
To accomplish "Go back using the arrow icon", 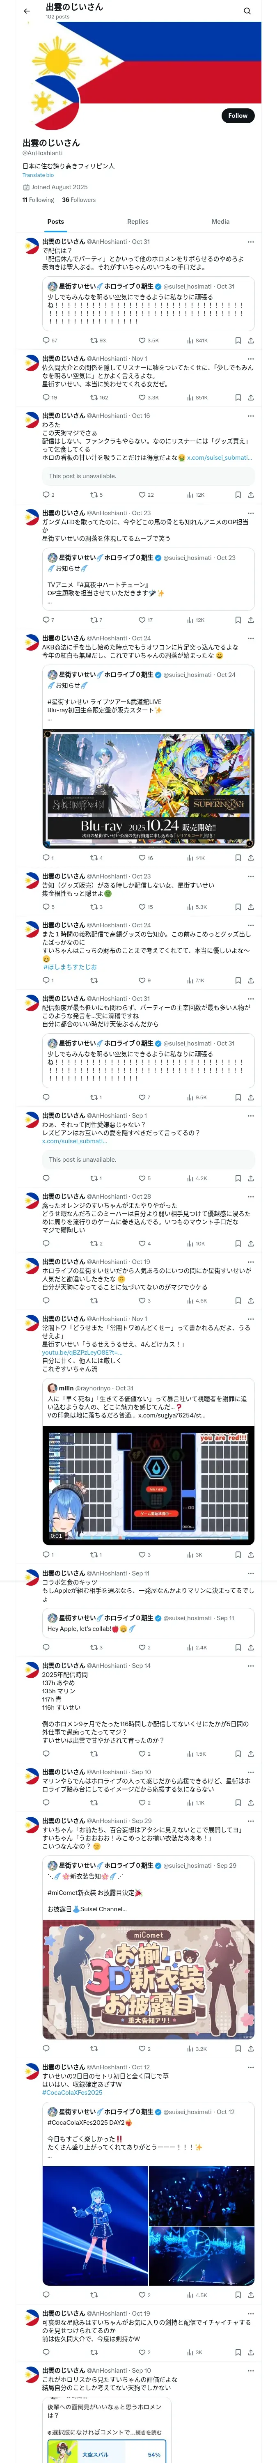I will click(x=27, y=11).
